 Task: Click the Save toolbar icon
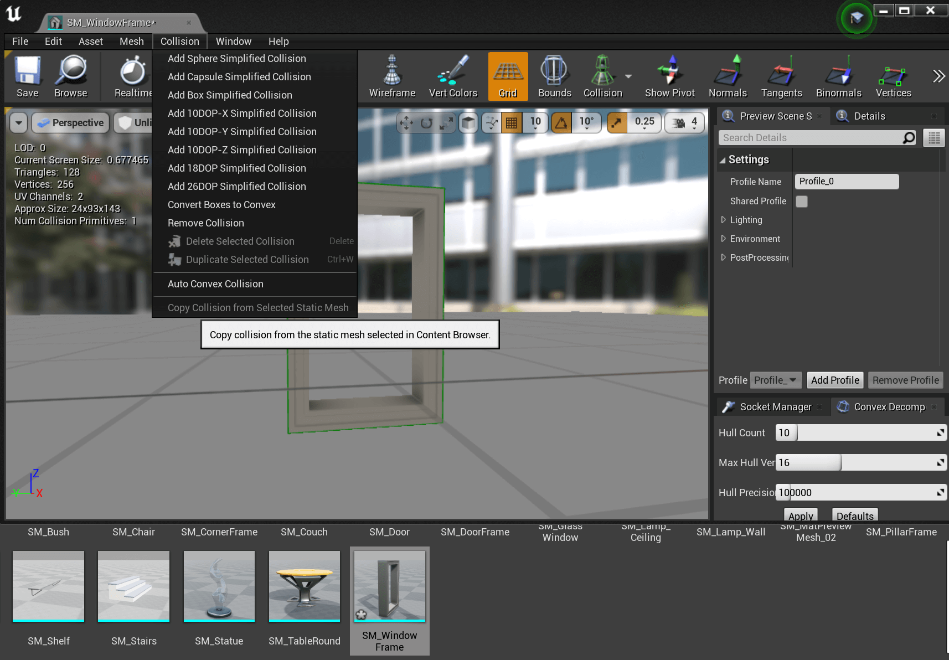[27, 76]
